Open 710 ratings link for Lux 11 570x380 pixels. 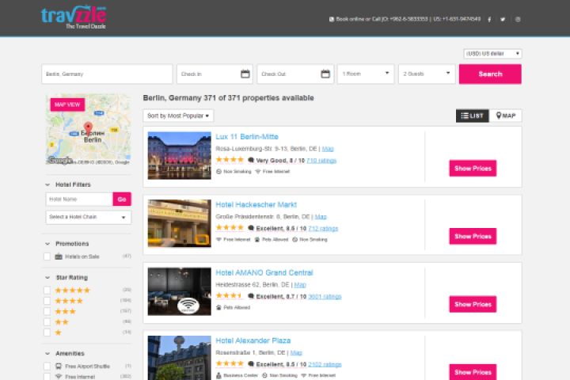coord(321,161)
